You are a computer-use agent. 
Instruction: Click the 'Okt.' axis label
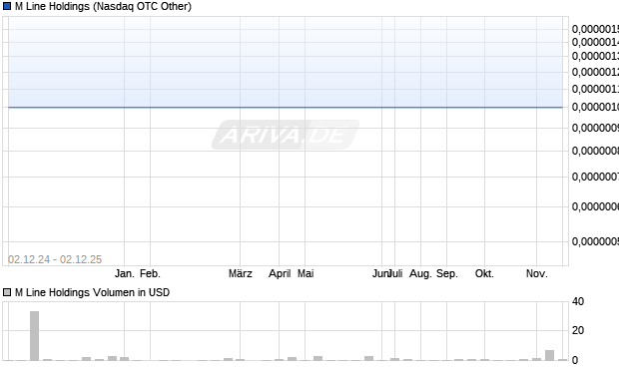485,273
